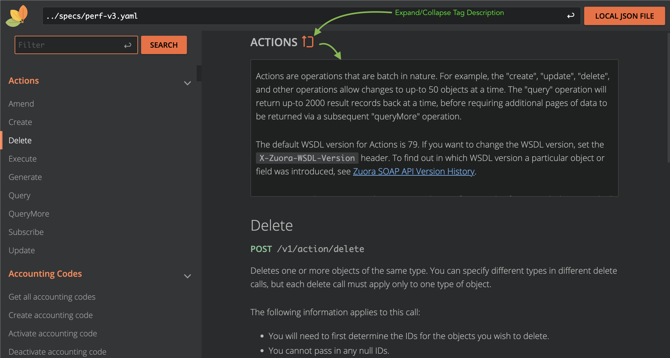Select the Actions section header
Image resolution: width=670 pixels, height=358 pixels.
pyautogui.click(x=24, y=80)
